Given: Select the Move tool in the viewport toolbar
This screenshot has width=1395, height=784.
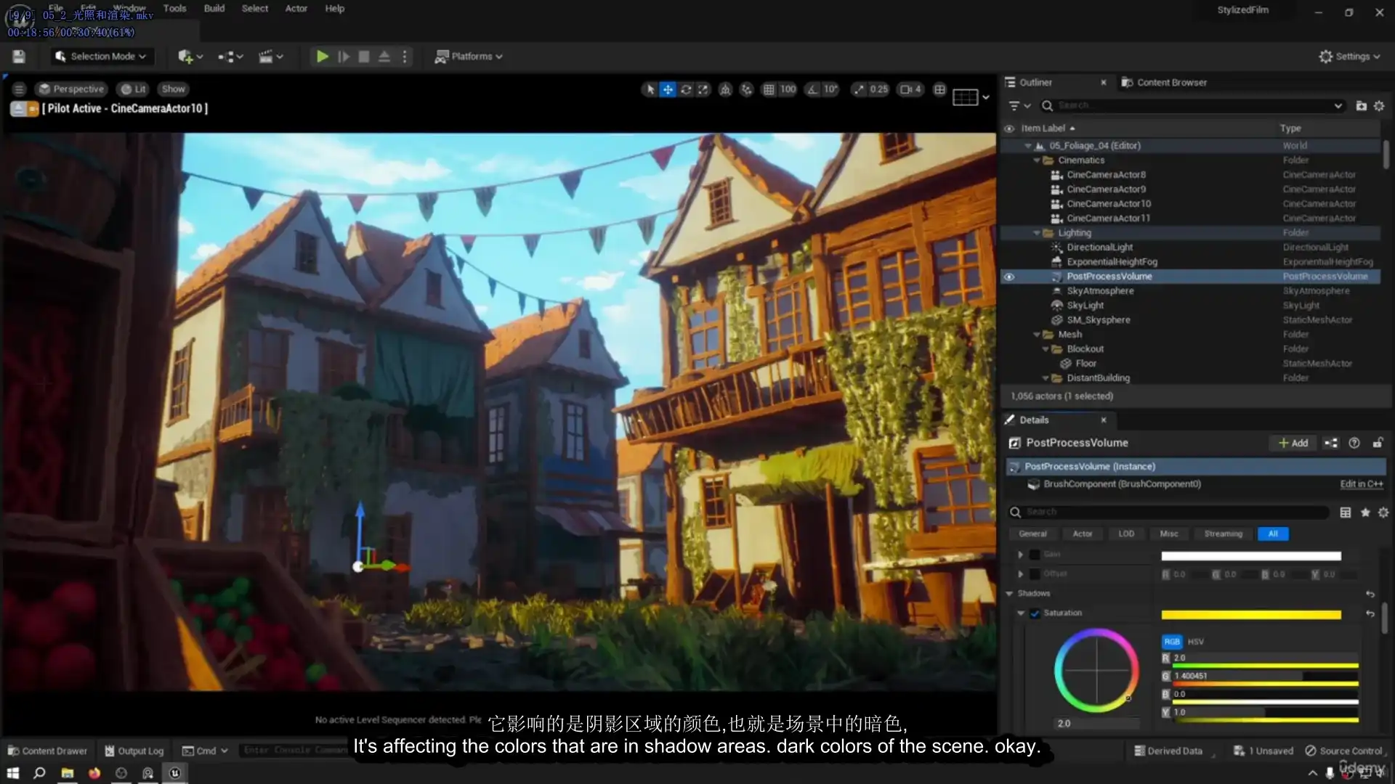Looking at the screenshot, I should pyautogui.click(x=668, y=89).
